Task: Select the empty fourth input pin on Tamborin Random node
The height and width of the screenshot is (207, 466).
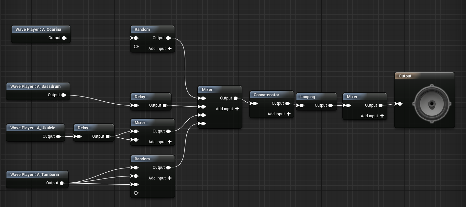Action: tap(136, 193)
